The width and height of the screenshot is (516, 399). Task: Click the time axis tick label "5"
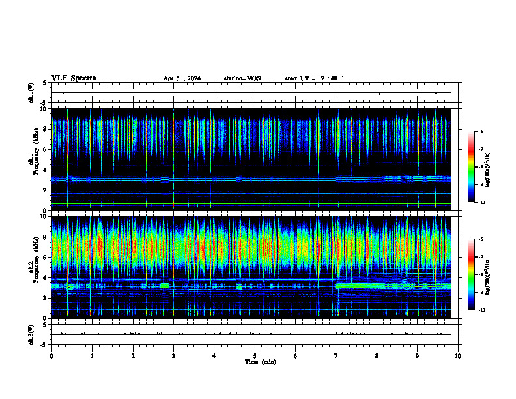(255, 356)
